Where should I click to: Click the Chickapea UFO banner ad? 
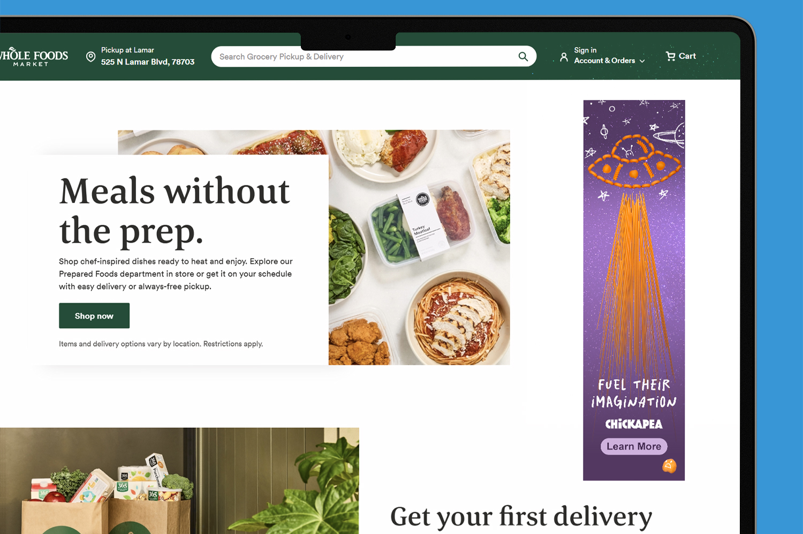[x=634, y=290]
